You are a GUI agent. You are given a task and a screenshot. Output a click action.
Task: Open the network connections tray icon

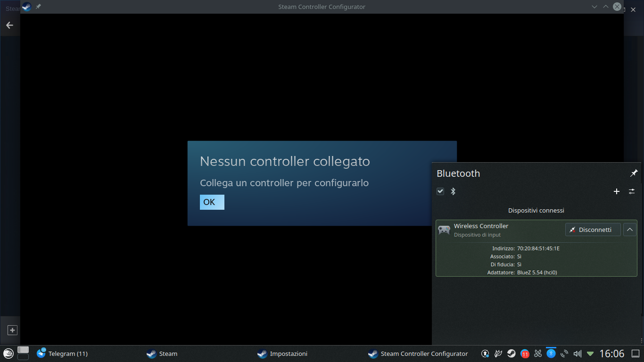click(x=564, y=354)
